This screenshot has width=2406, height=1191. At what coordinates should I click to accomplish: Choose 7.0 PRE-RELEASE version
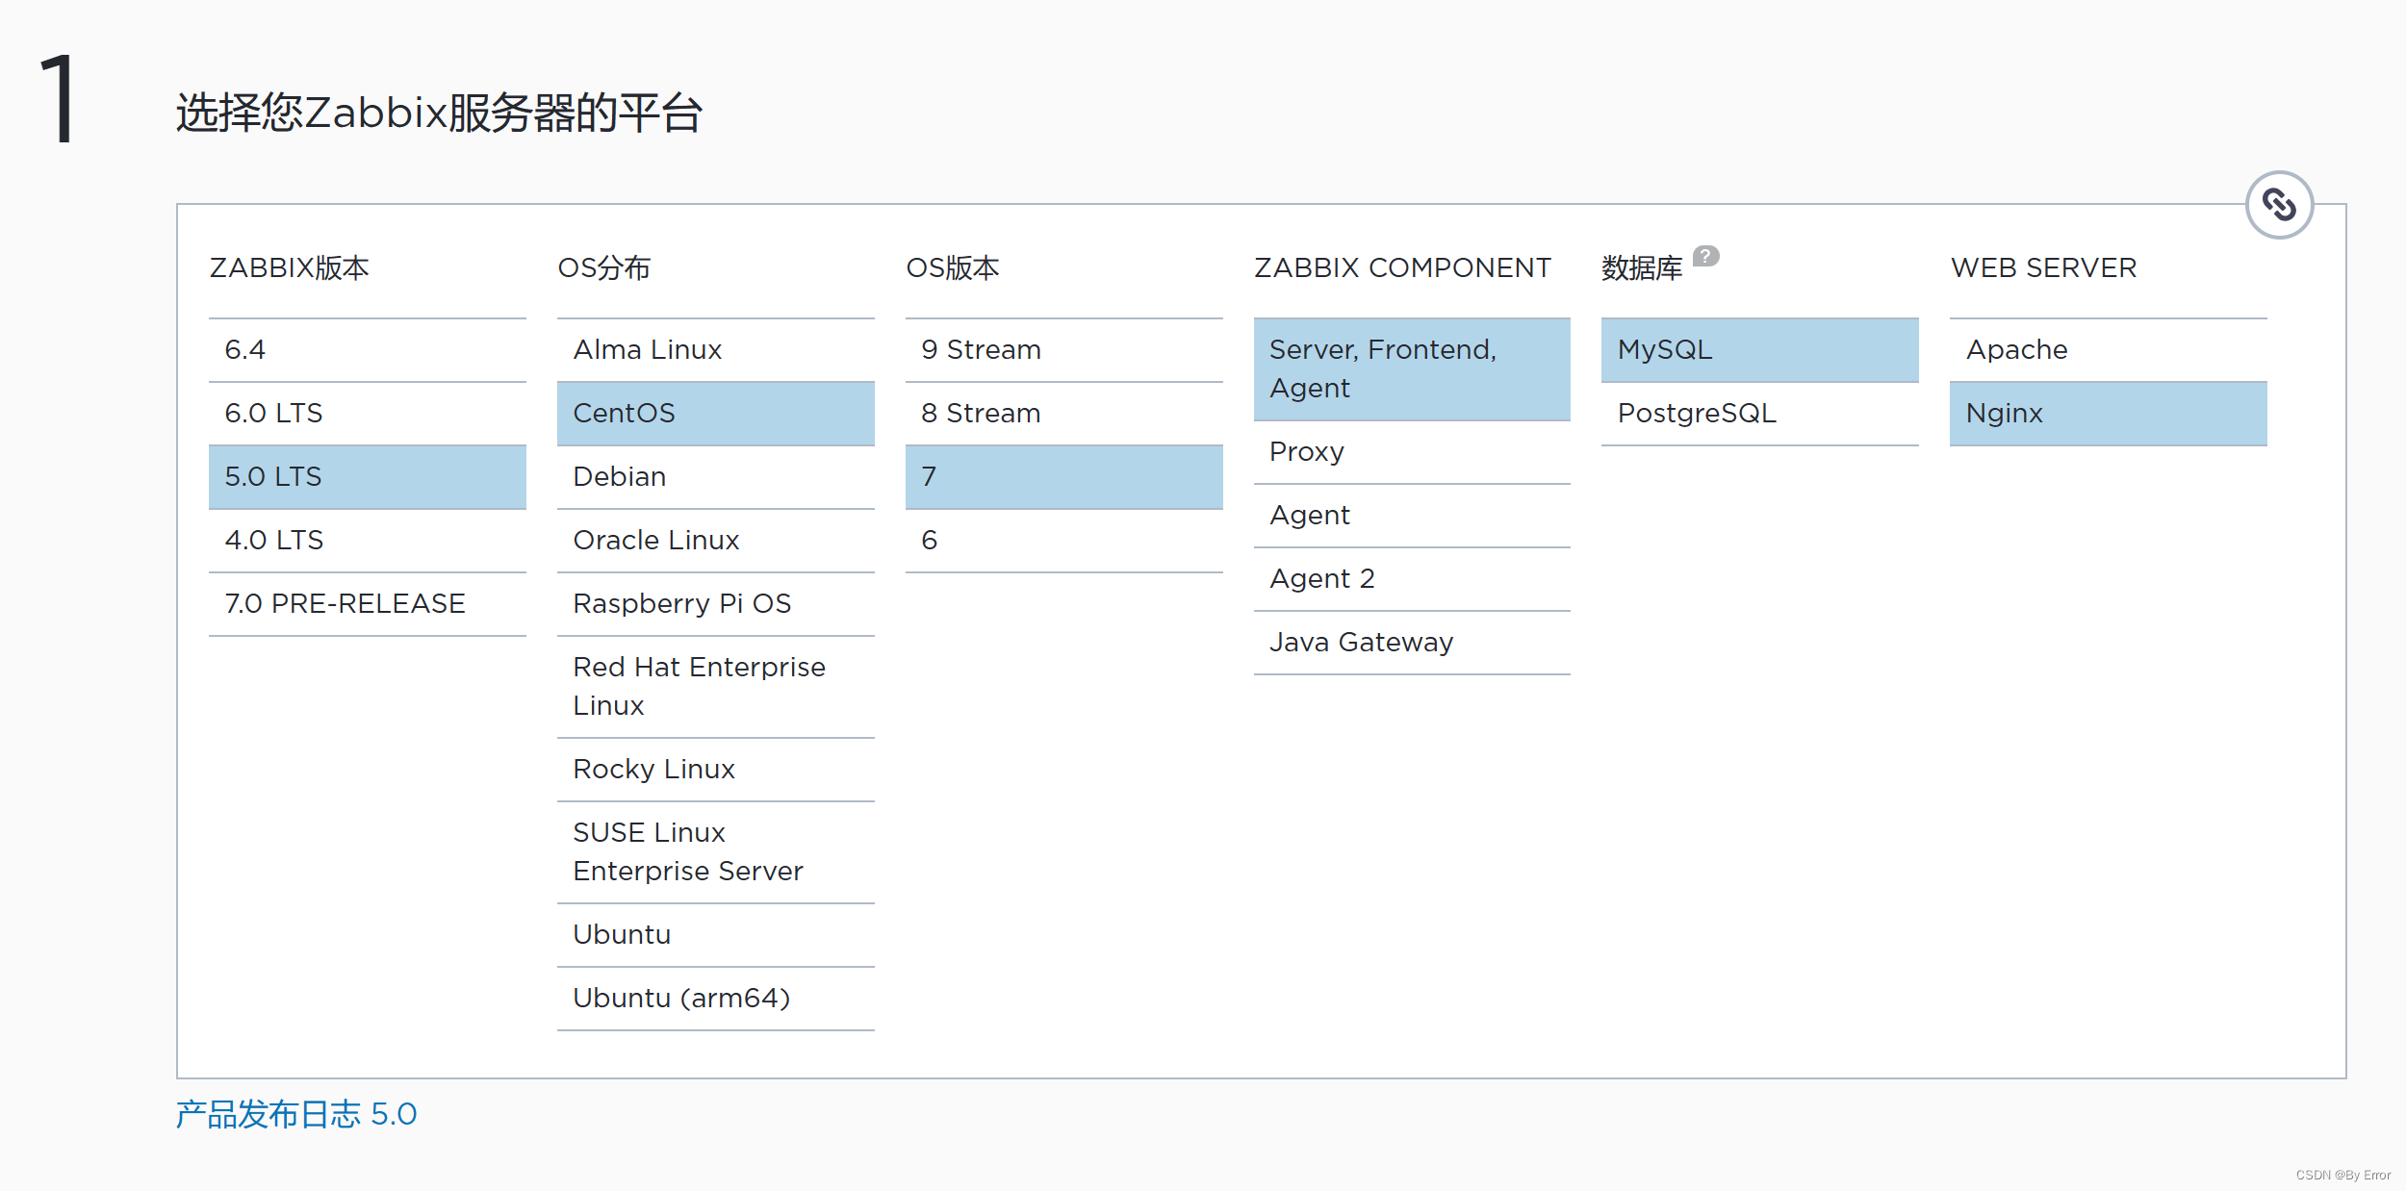click(x=368, y=604)
